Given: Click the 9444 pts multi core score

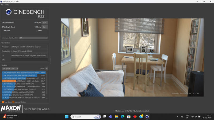Looking at the screenshot, I should click(x=37, y=23).
